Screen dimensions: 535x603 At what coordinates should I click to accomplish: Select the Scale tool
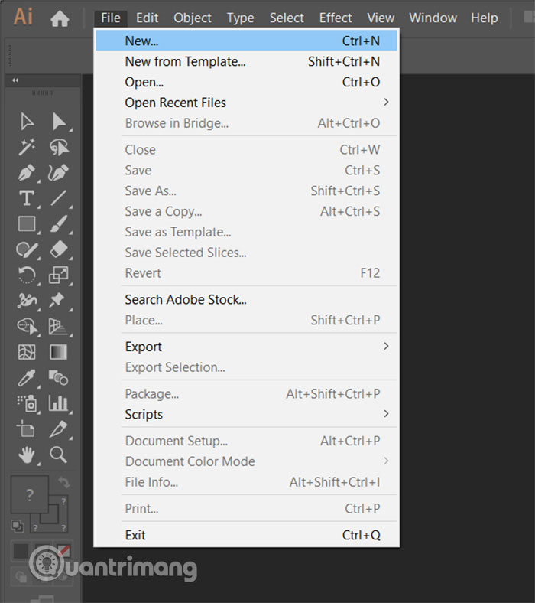[x=59, y=275]
